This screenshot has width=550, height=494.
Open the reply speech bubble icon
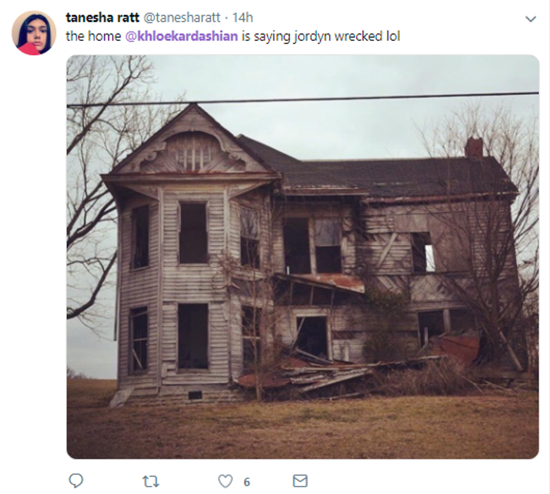pos(76,481)
